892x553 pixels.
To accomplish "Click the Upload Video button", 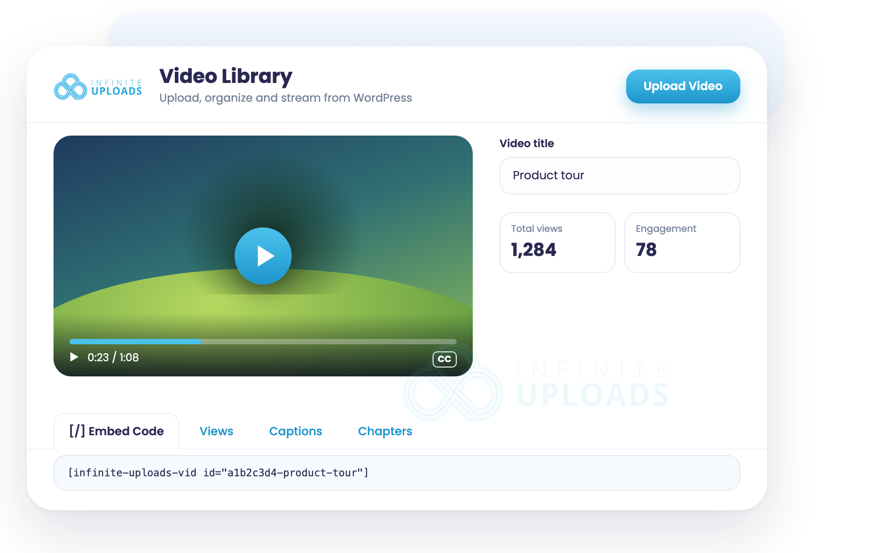I will [683, 86].
